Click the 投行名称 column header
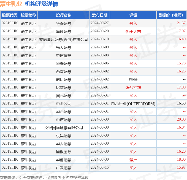This screenshot has height=180, width=187. (64, 15)
